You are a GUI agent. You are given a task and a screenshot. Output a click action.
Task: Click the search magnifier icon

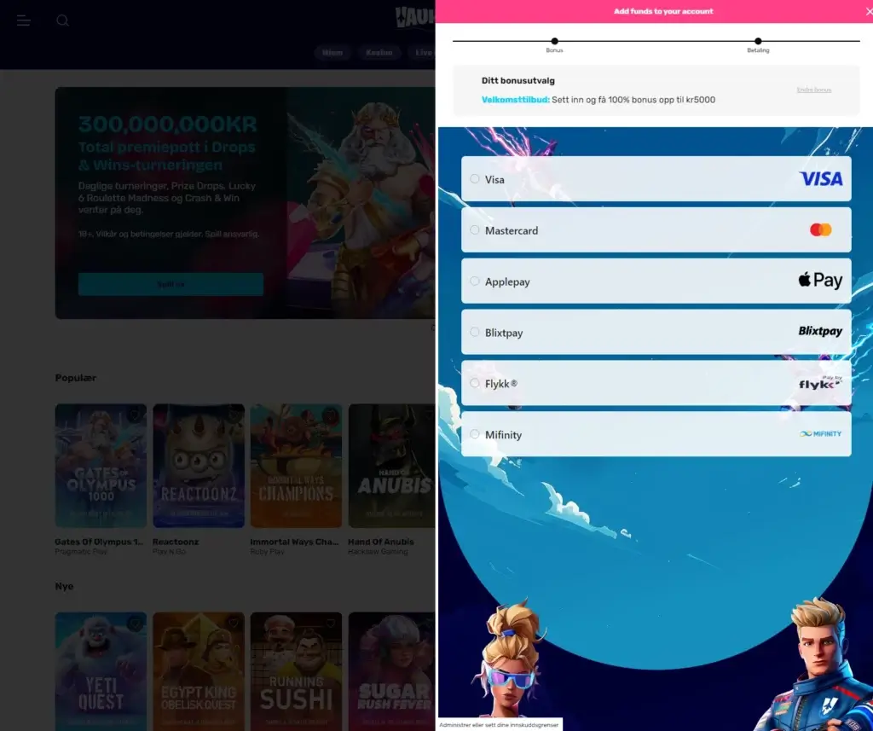click(63, 20)
